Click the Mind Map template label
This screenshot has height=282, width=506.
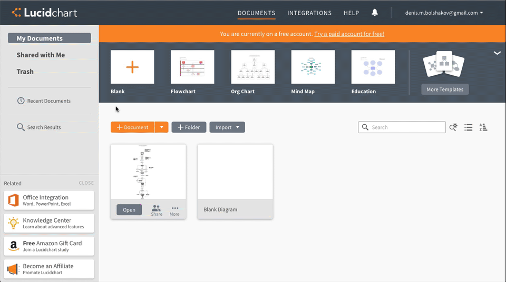tap(303, 91)
